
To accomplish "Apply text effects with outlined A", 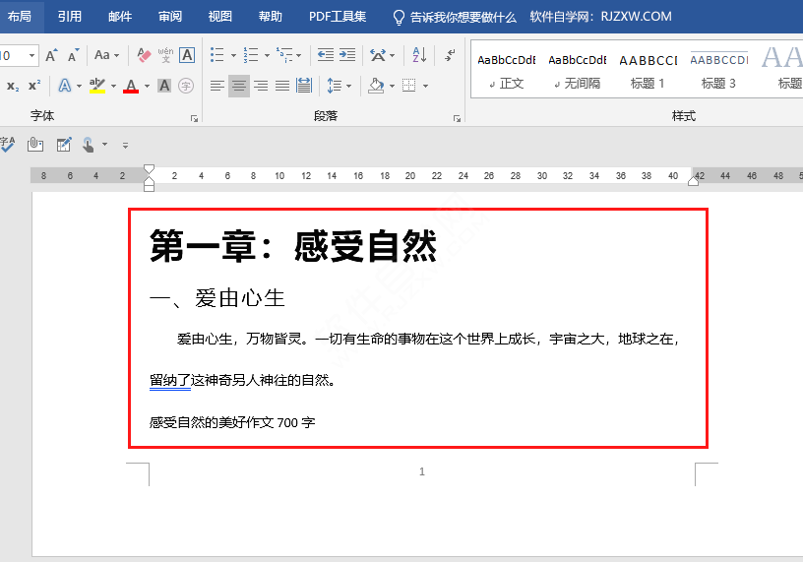I will [x=65, y=86].
